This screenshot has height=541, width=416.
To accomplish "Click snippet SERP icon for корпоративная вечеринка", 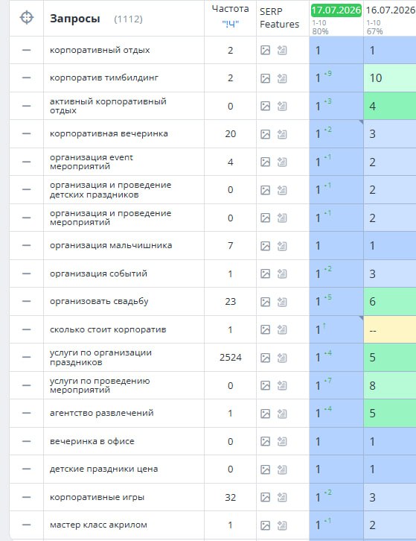I will [282, 134].
